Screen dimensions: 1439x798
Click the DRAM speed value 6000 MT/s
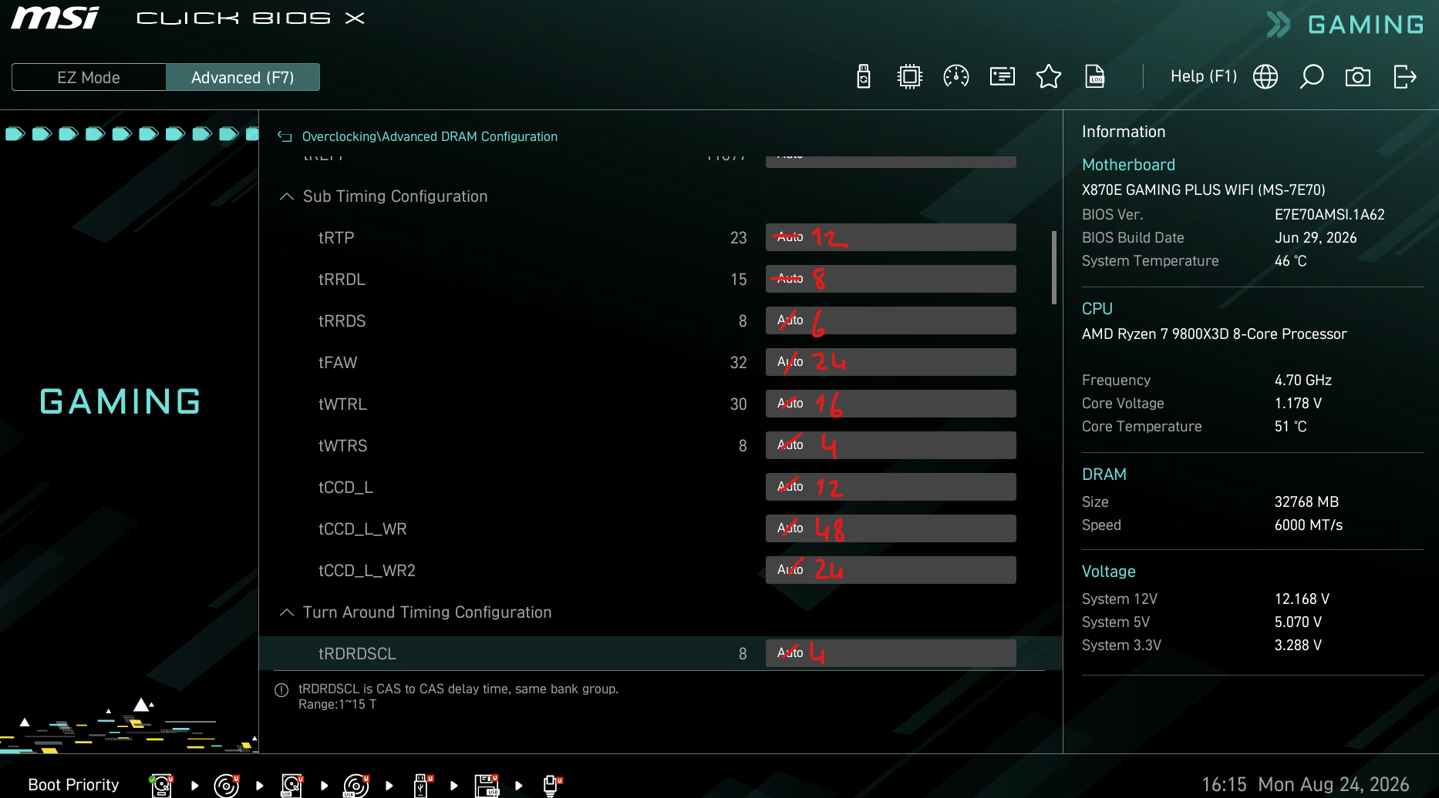point(1308,525)
